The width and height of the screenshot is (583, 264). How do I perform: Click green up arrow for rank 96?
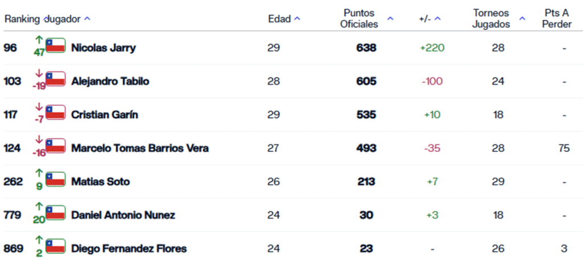pos(39,40)
